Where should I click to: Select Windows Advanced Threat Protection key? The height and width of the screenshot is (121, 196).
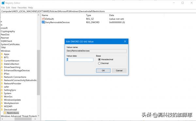click(19, 116)
